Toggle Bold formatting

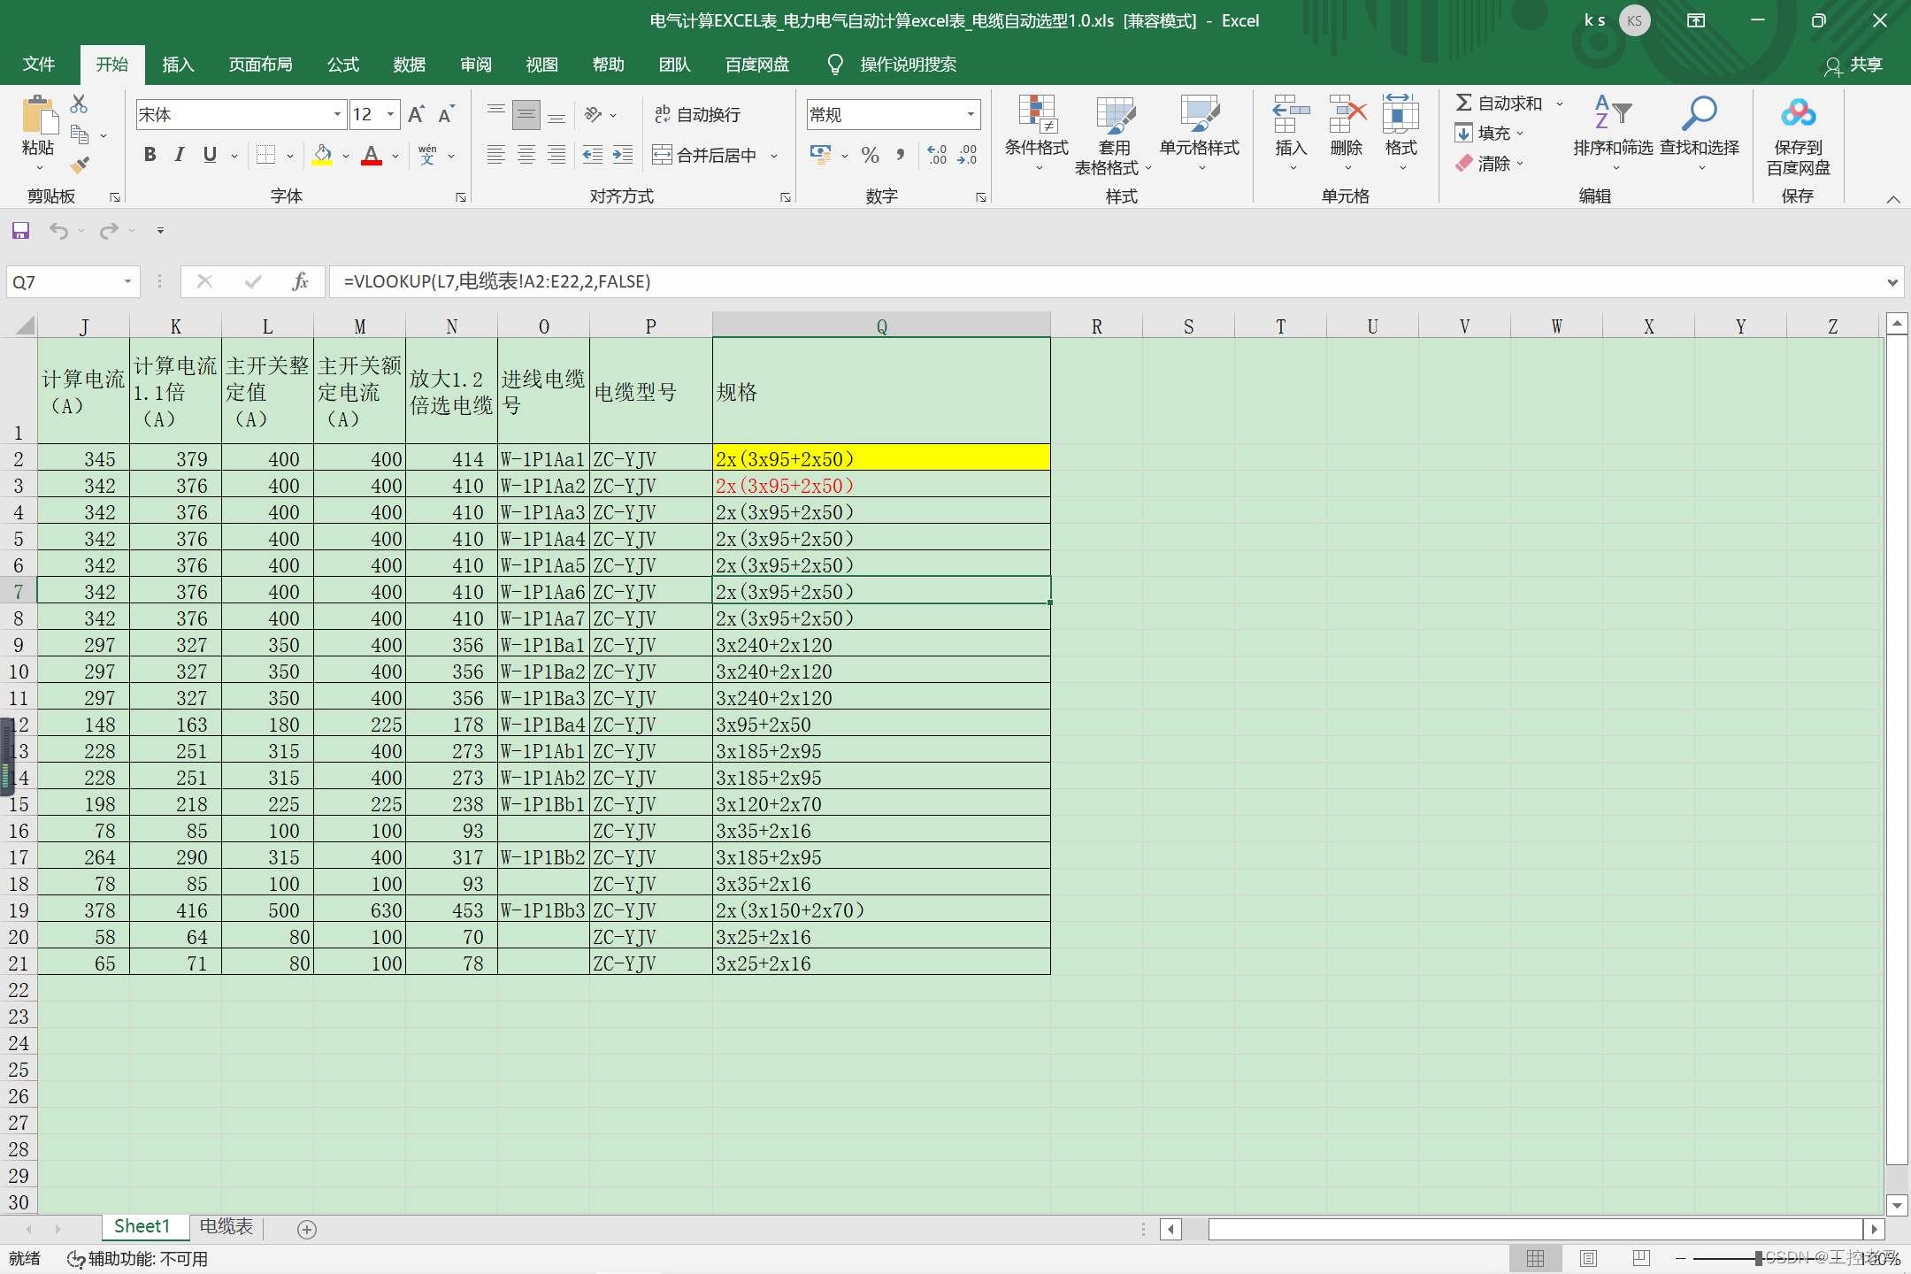[150, 155]
